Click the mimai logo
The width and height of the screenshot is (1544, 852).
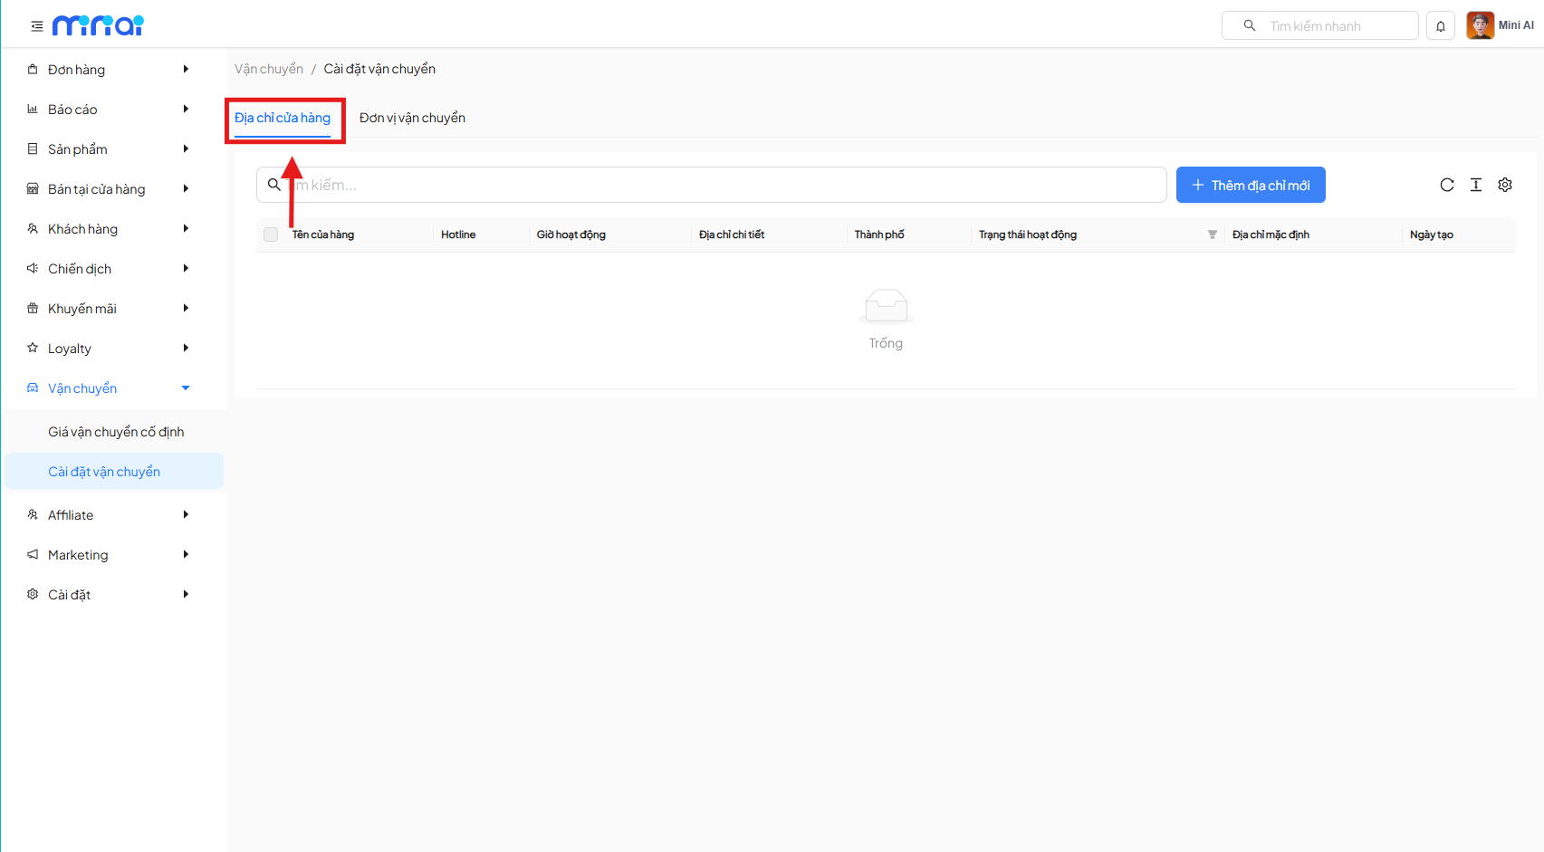coord(98,25)
